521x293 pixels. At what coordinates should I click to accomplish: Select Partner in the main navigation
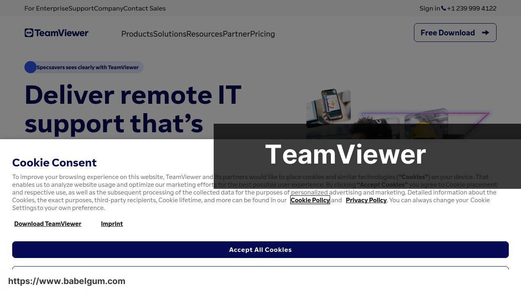tap(236, 34)
